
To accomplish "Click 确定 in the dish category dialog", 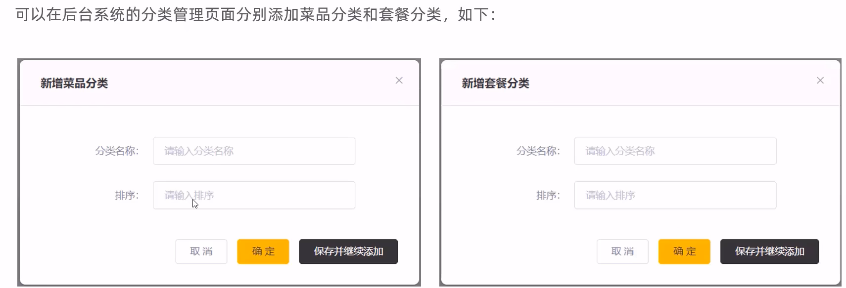I will [263, 251].
